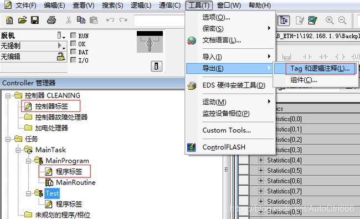Click the Print toolbar icon

click(x=52, y=20)
